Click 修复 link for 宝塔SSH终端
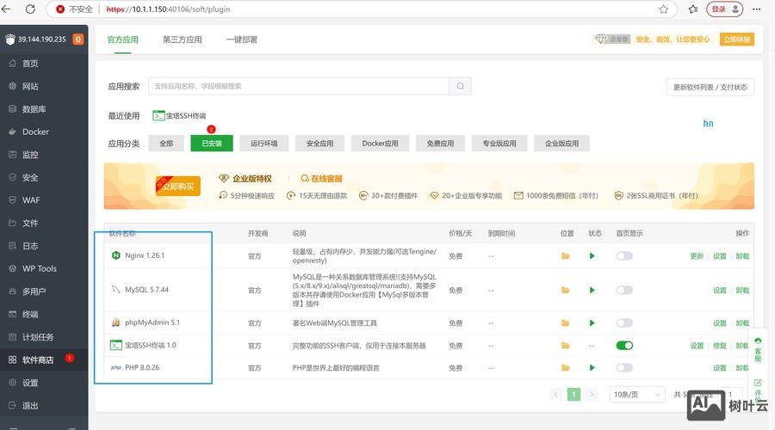This screenshot has height=430, width=775. click(720, 346)
